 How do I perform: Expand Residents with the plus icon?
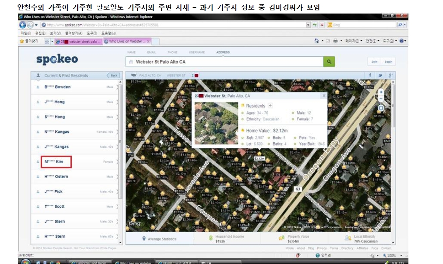(x=271, y=106)
